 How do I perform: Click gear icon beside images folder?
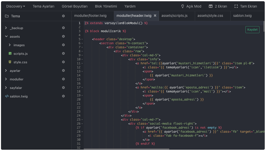coord(63,45)
